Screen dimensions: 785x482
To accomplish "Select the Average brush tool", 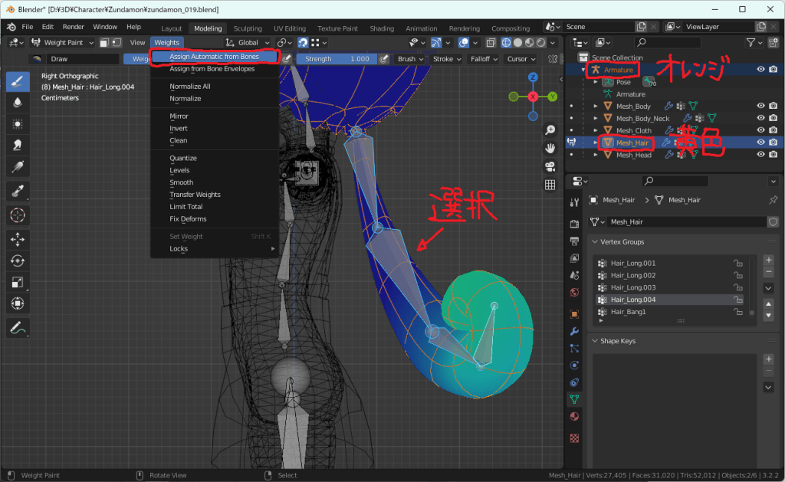I will (x=18, y=123).
